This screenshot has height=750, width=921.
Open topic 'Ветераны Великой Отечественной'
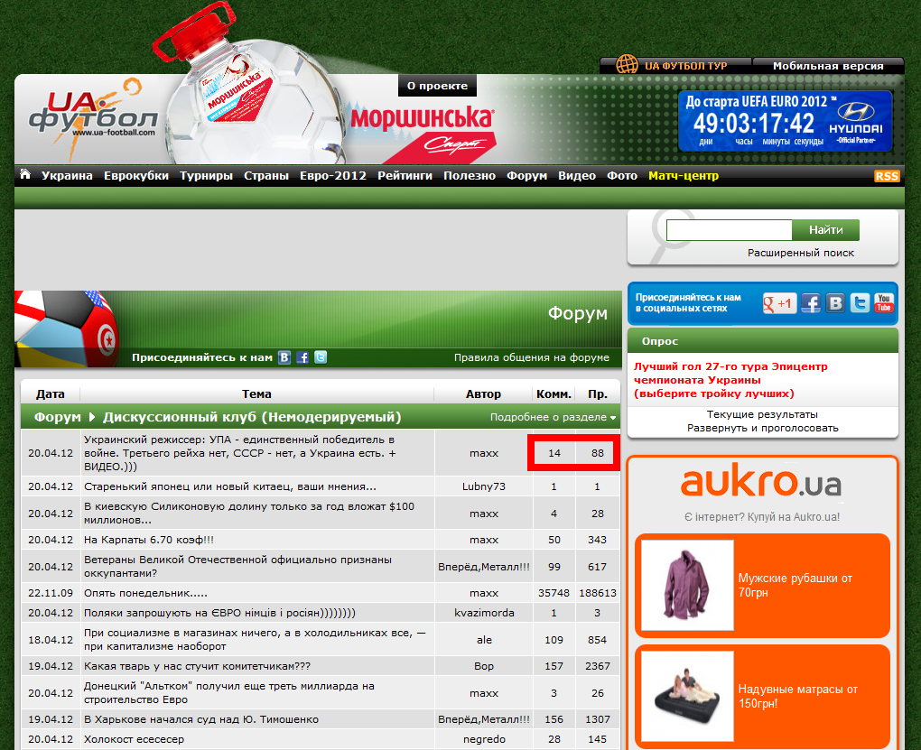coord(237,566)
